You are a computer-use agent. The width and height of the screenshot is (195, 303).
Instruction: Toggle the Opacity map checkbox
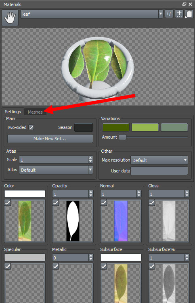tap(56, 203)
